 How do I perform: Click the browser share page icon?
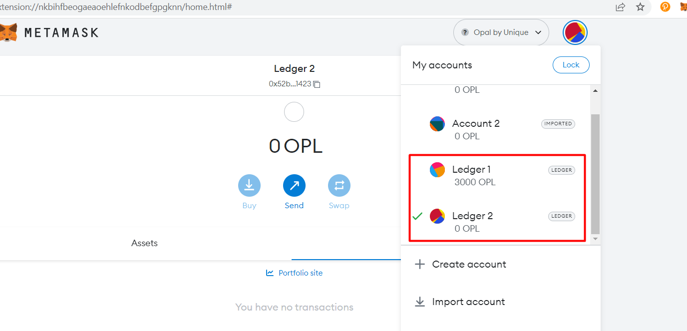[x=620, y=7]
